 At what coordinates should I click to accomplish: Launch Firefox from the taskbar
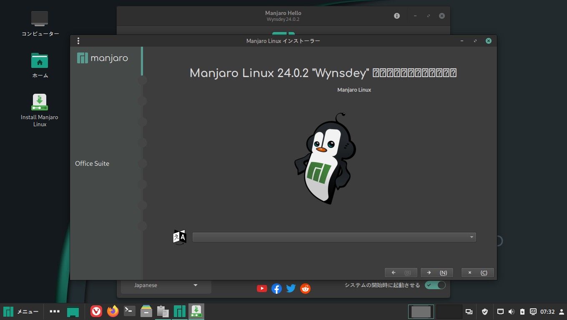point(113,311)
